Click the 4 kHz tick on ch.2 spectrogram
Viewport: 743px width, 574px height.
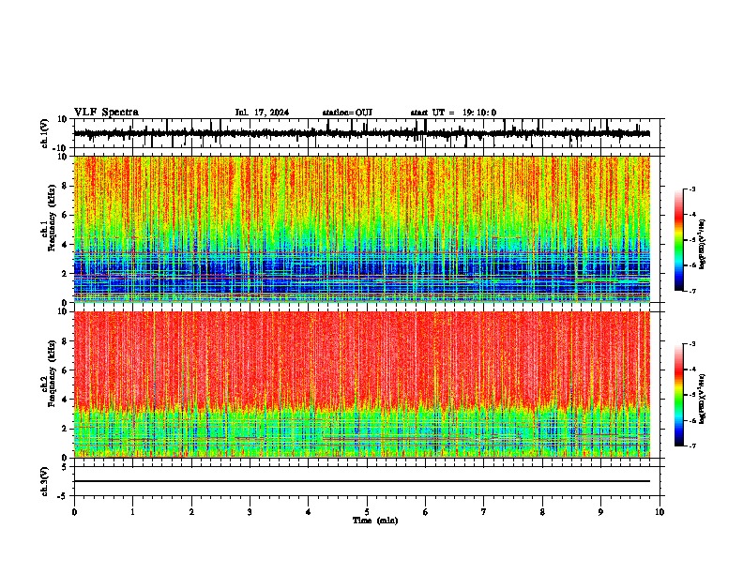click(65, 400)
